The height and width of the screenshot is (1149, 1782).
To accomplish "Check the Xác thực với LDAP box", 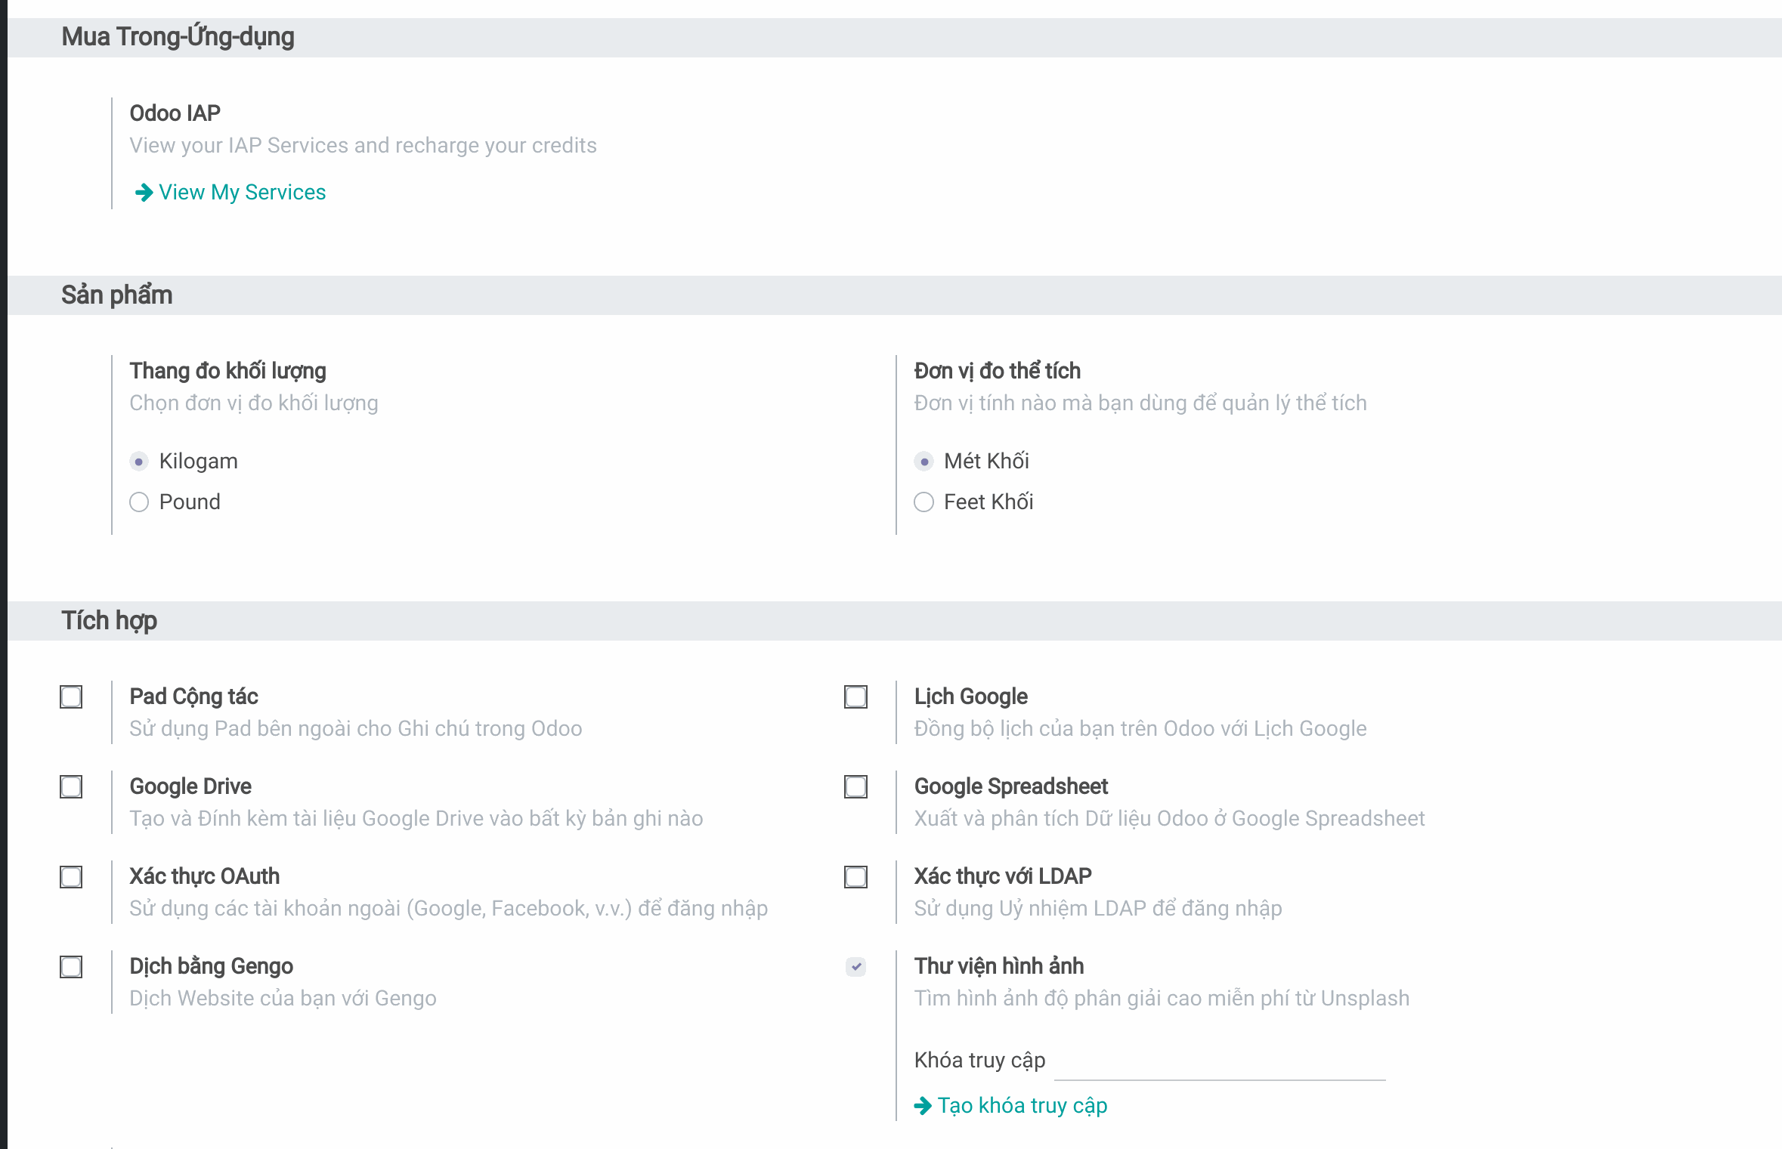I will [855, 876].
